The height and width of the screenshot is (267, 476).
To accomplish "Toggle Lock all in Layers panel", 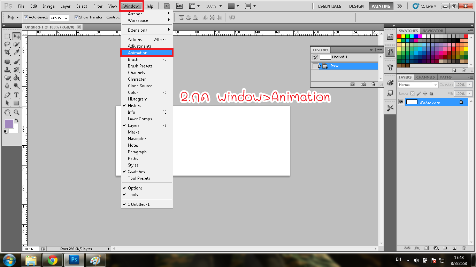I will pyautogui.click(x=431, y=94).
